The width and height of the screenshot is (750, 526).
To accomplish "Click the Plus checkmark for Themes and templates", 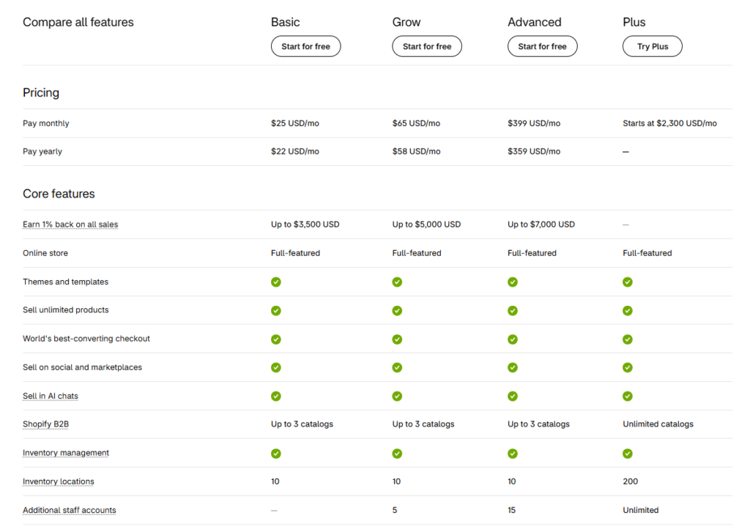I will (628, 282).
